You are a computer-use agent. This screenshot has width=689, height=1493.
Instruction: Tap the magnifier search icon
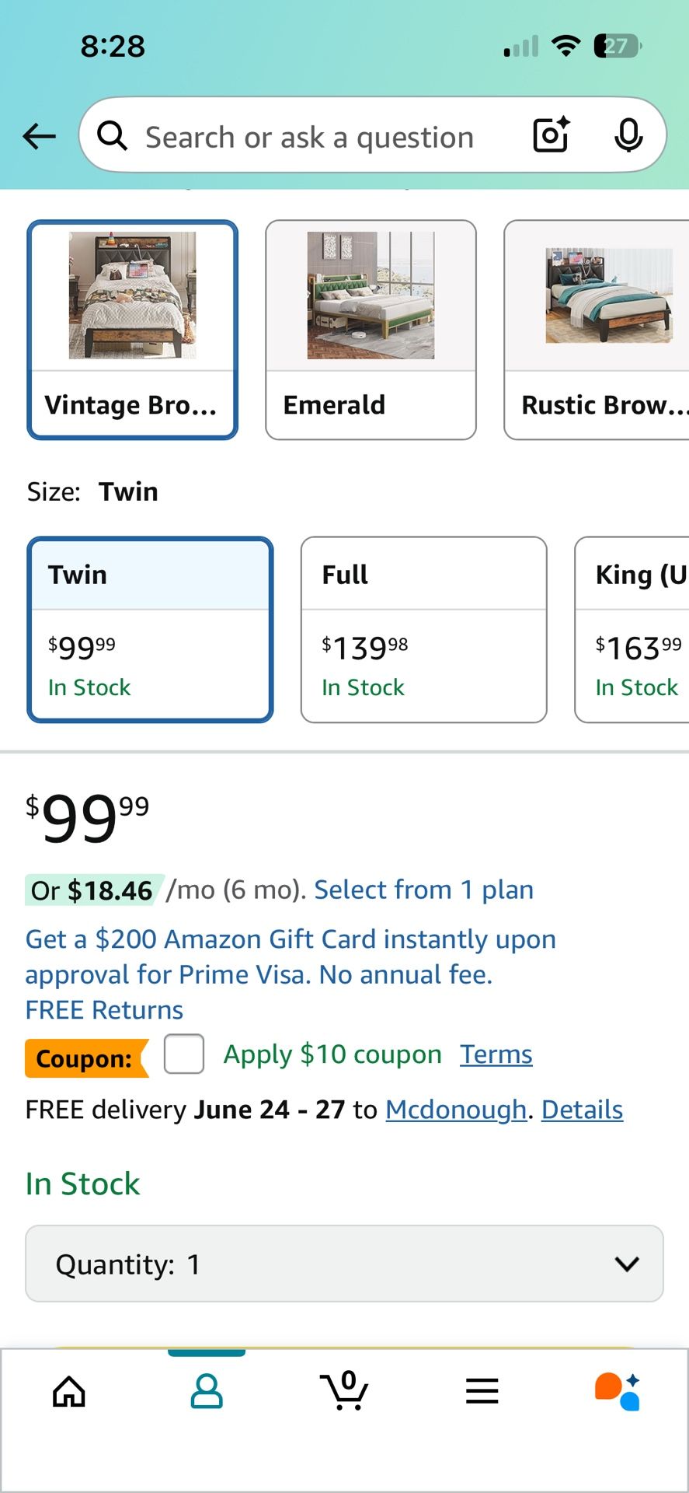point(113,136)
